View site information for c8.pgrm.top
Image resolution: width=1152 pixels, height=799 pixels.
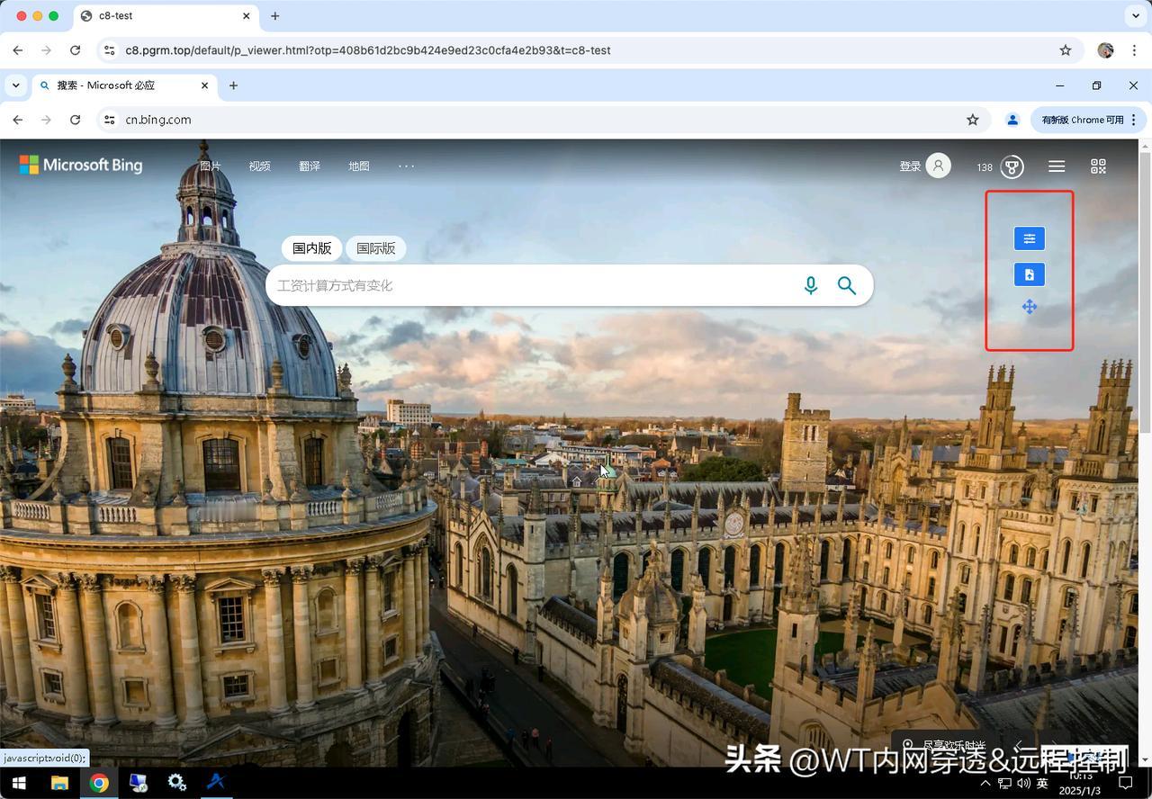[109, 50]
